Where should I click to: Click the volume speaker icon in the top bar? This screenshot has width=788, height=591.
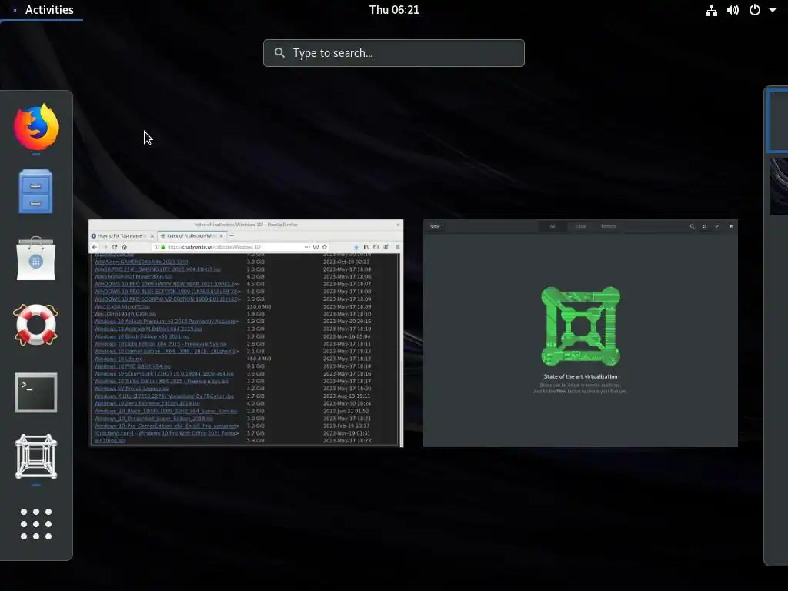pos(733,10)
